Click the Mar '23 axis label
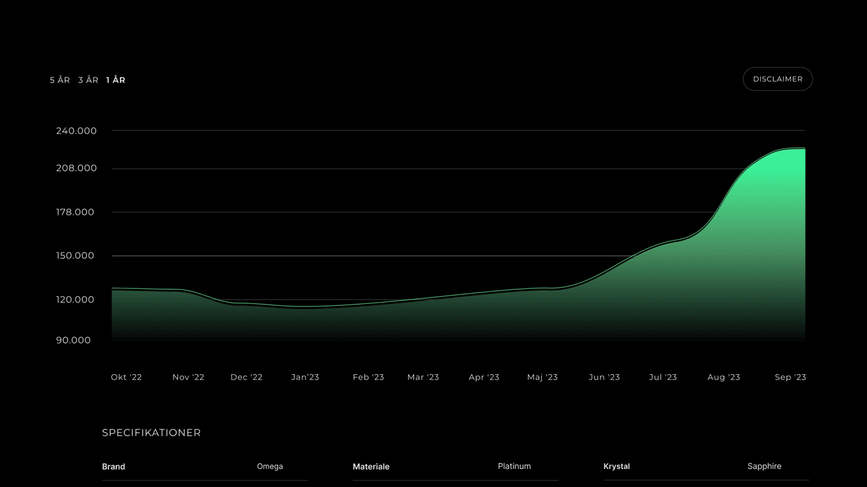 [423, 377]
